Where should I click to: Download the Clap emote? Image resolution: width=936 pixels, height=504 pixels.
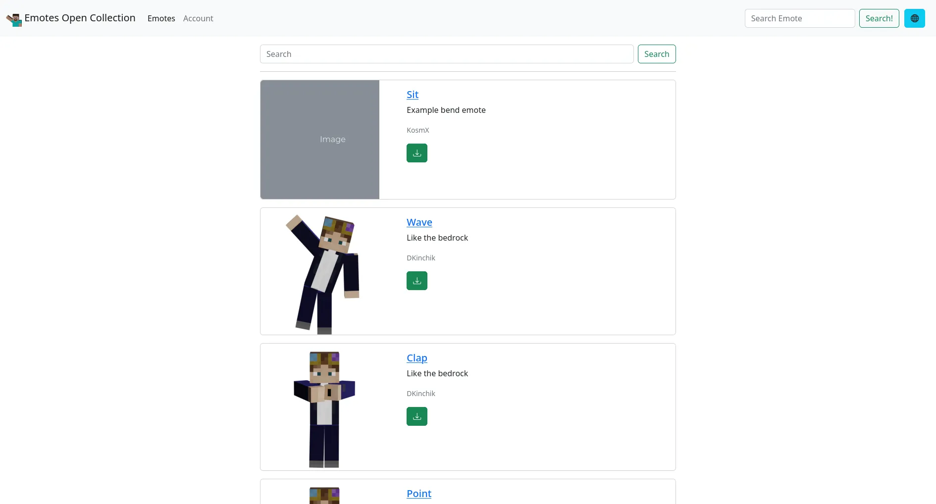pos(417,416)
